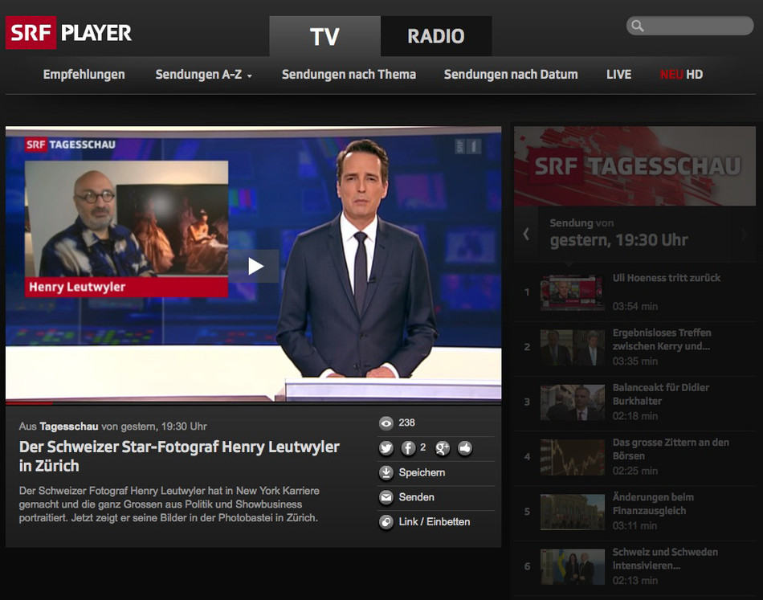The width and height of the screenshot is (763, 600).
Task: Click thumbnail of Burkhalter clip
Action: 573,402
